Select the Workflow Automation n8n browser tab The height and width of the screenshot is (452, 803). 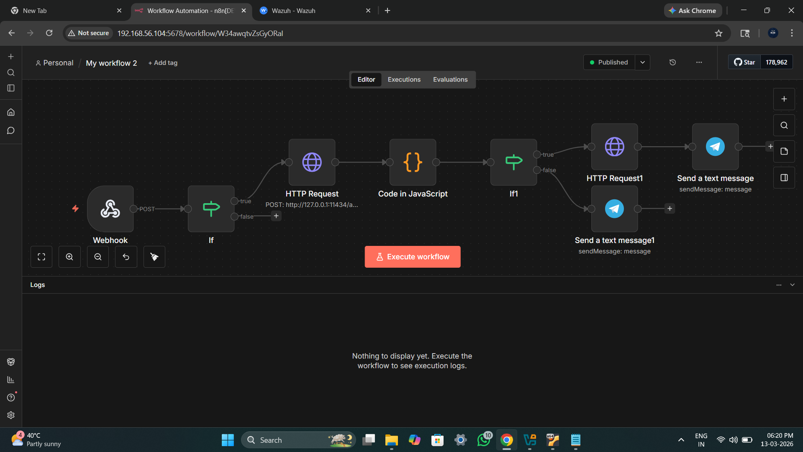tap(191, 11)
